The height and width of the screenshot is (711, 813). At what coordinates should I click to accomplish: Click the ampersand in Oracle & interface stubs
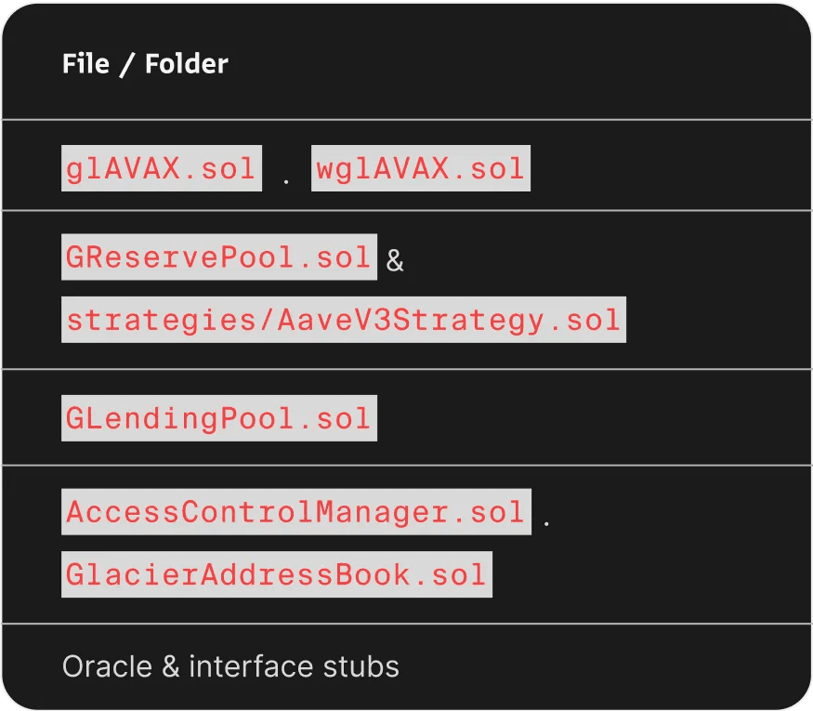pyautogui.click(x=171, y=666)
